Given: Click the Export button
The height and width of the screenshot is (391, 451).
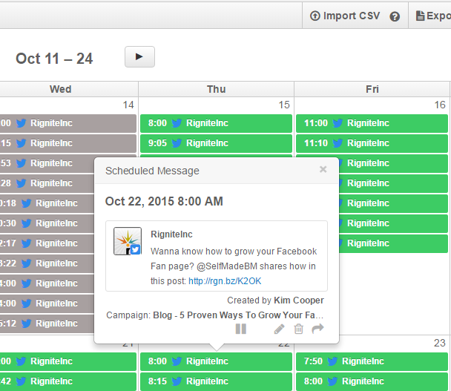Looking at the screenshot, I should coord(433,16).
